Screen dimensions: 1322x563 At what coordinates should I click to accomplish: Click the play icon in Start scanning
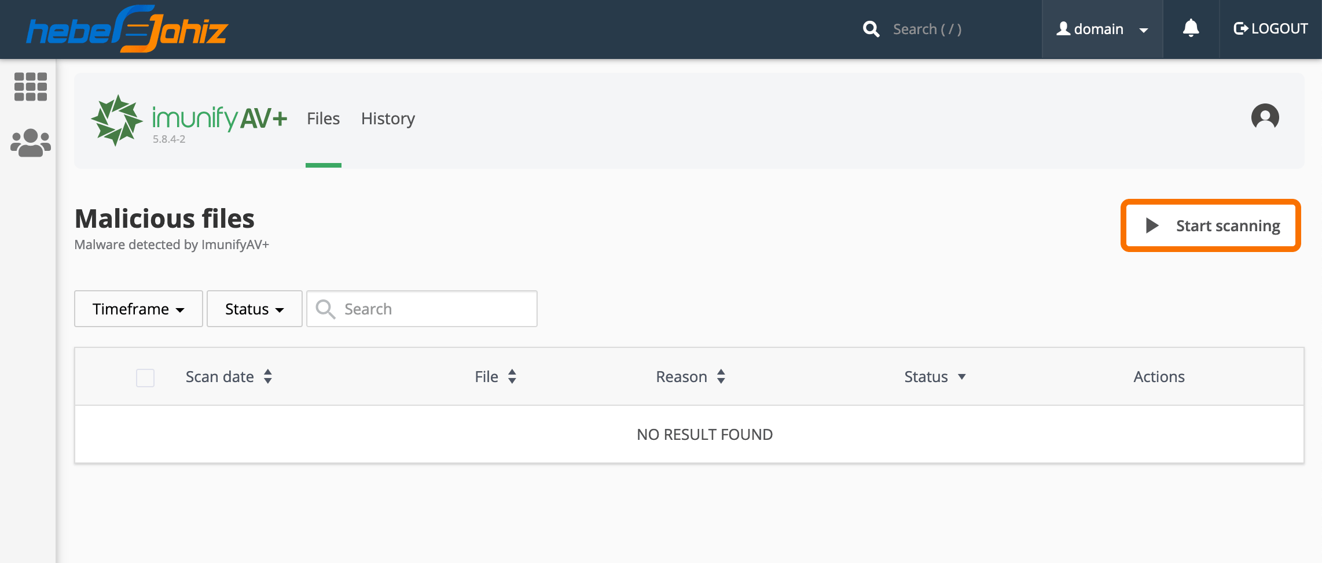tap(1152, 225)
